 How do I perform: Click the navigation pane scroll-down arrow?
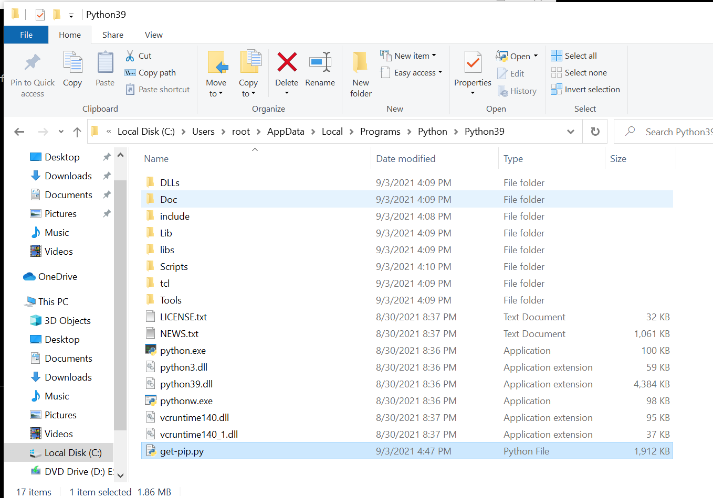(120, 475)
